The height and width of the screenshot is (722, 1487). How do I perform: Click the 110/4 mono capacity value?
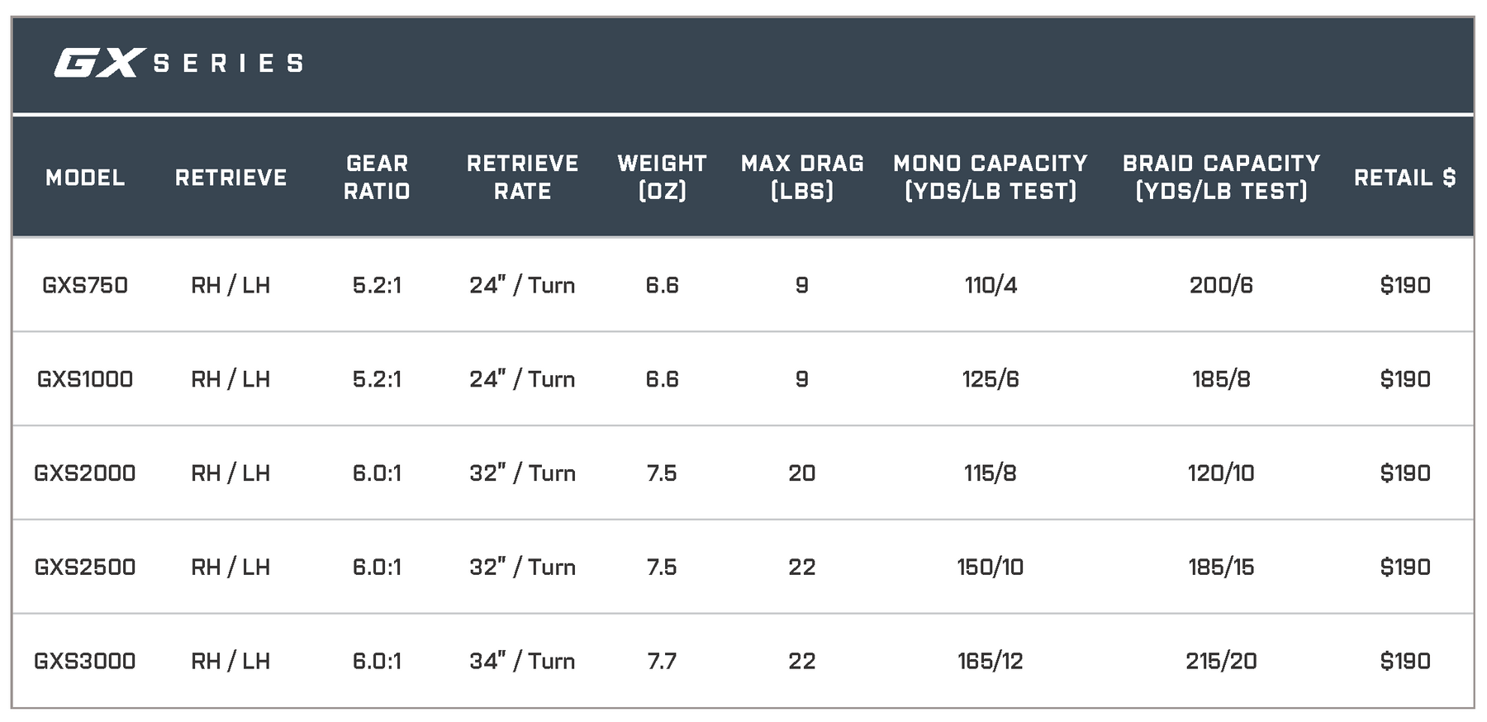[x=991, y=286]
